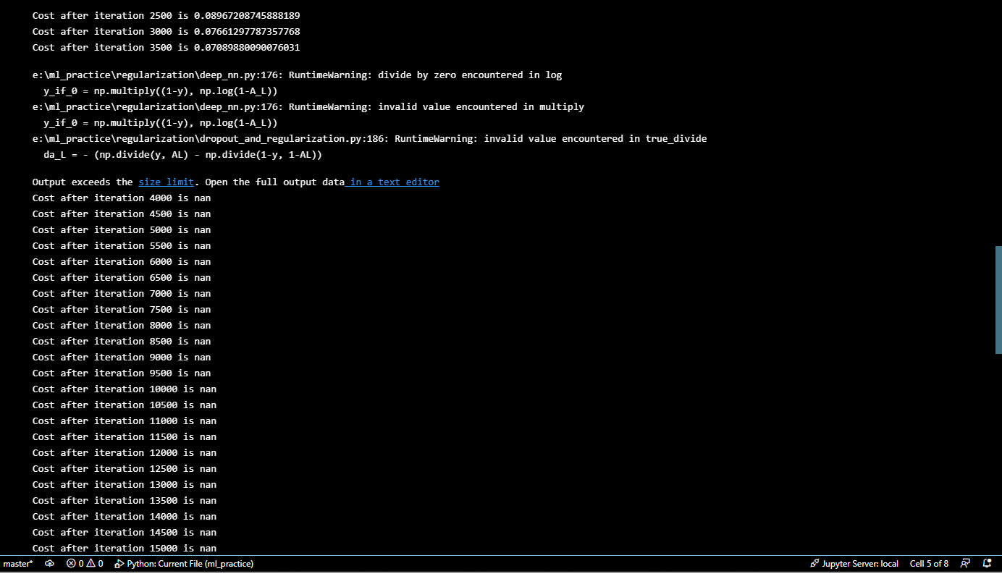The width and height of the screenshot is (1002, 579).
Task: Click the invalid value in multiply warning
Action: click(308, 107)
